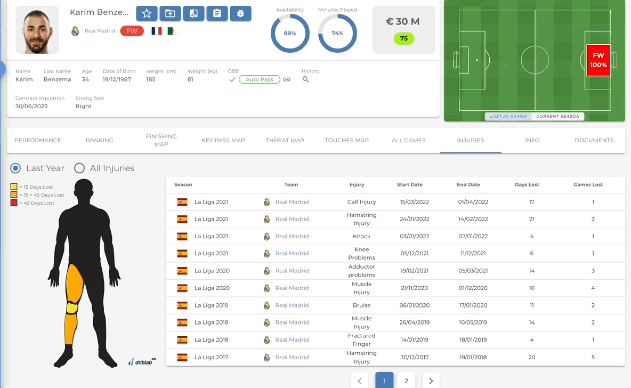Click the Start Date column header

[410, 185]
